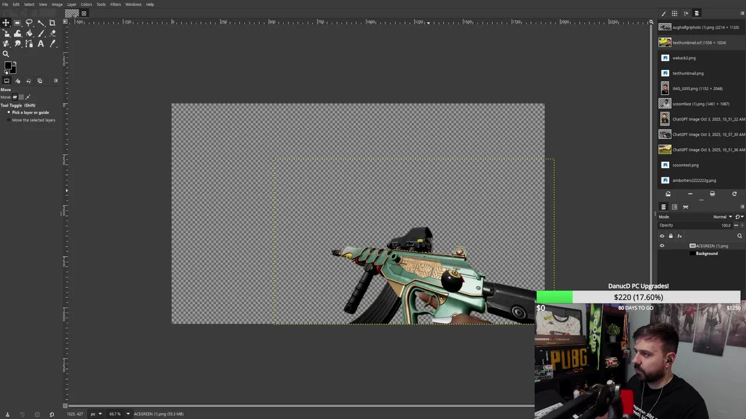This screenshot has width=746, height=419.
Task: Select the Text tool
Action: (41, 44)
